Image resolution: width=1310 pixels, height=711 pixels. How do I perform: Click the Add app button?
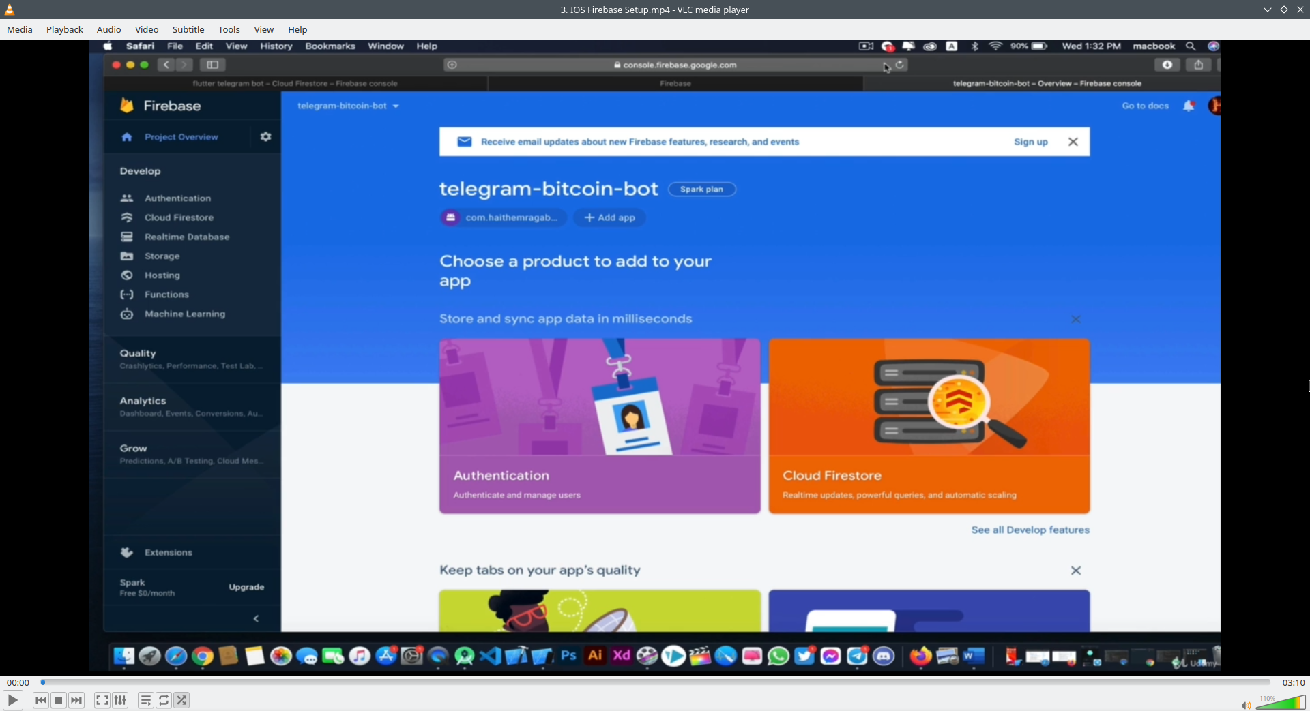[x=609, y=217]
